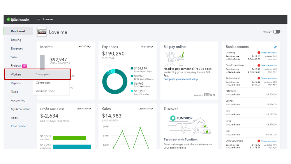This screenshot has width=291, height=164.
Task: Click the $10,200 Everything else swatch
Action: (x=132, y=91)
